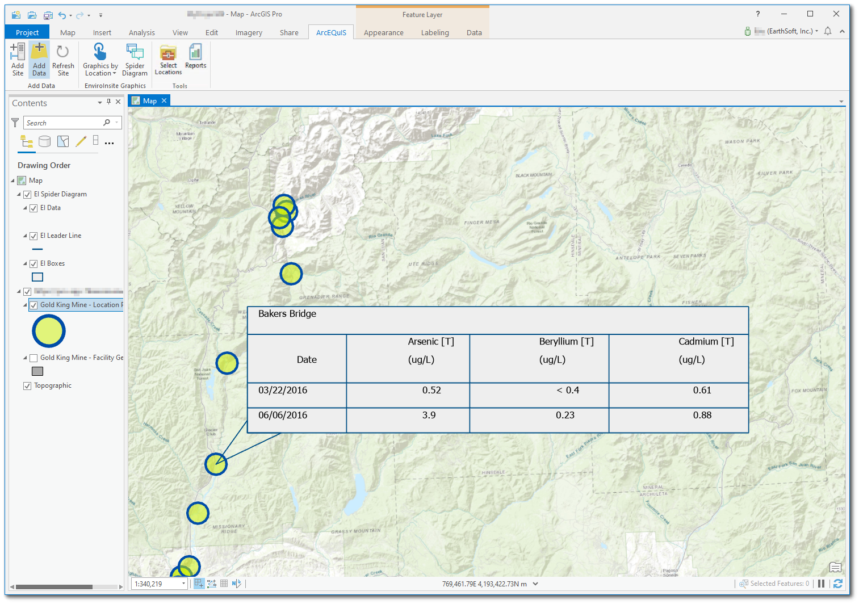Select the List By Selection icon
This screenshot has height=604, width=859.
click(63, 141)
